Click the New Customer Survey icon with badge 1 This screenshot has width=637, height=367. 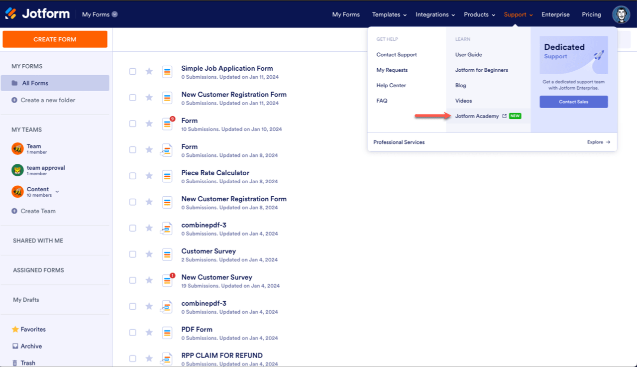(x=167, y=280)
